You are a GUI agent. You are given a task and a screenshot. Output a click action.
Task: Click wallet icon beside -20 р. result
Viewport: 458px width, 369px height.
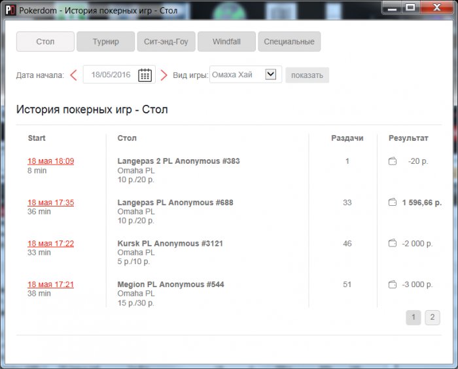coord(393,161)
